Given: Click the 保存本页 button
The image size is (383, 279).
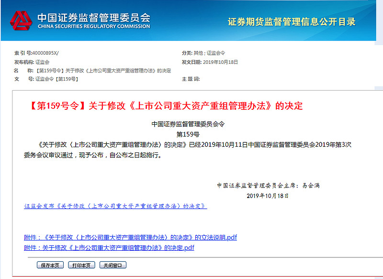Looking at the screenshot, I should [x=50, y=265].
